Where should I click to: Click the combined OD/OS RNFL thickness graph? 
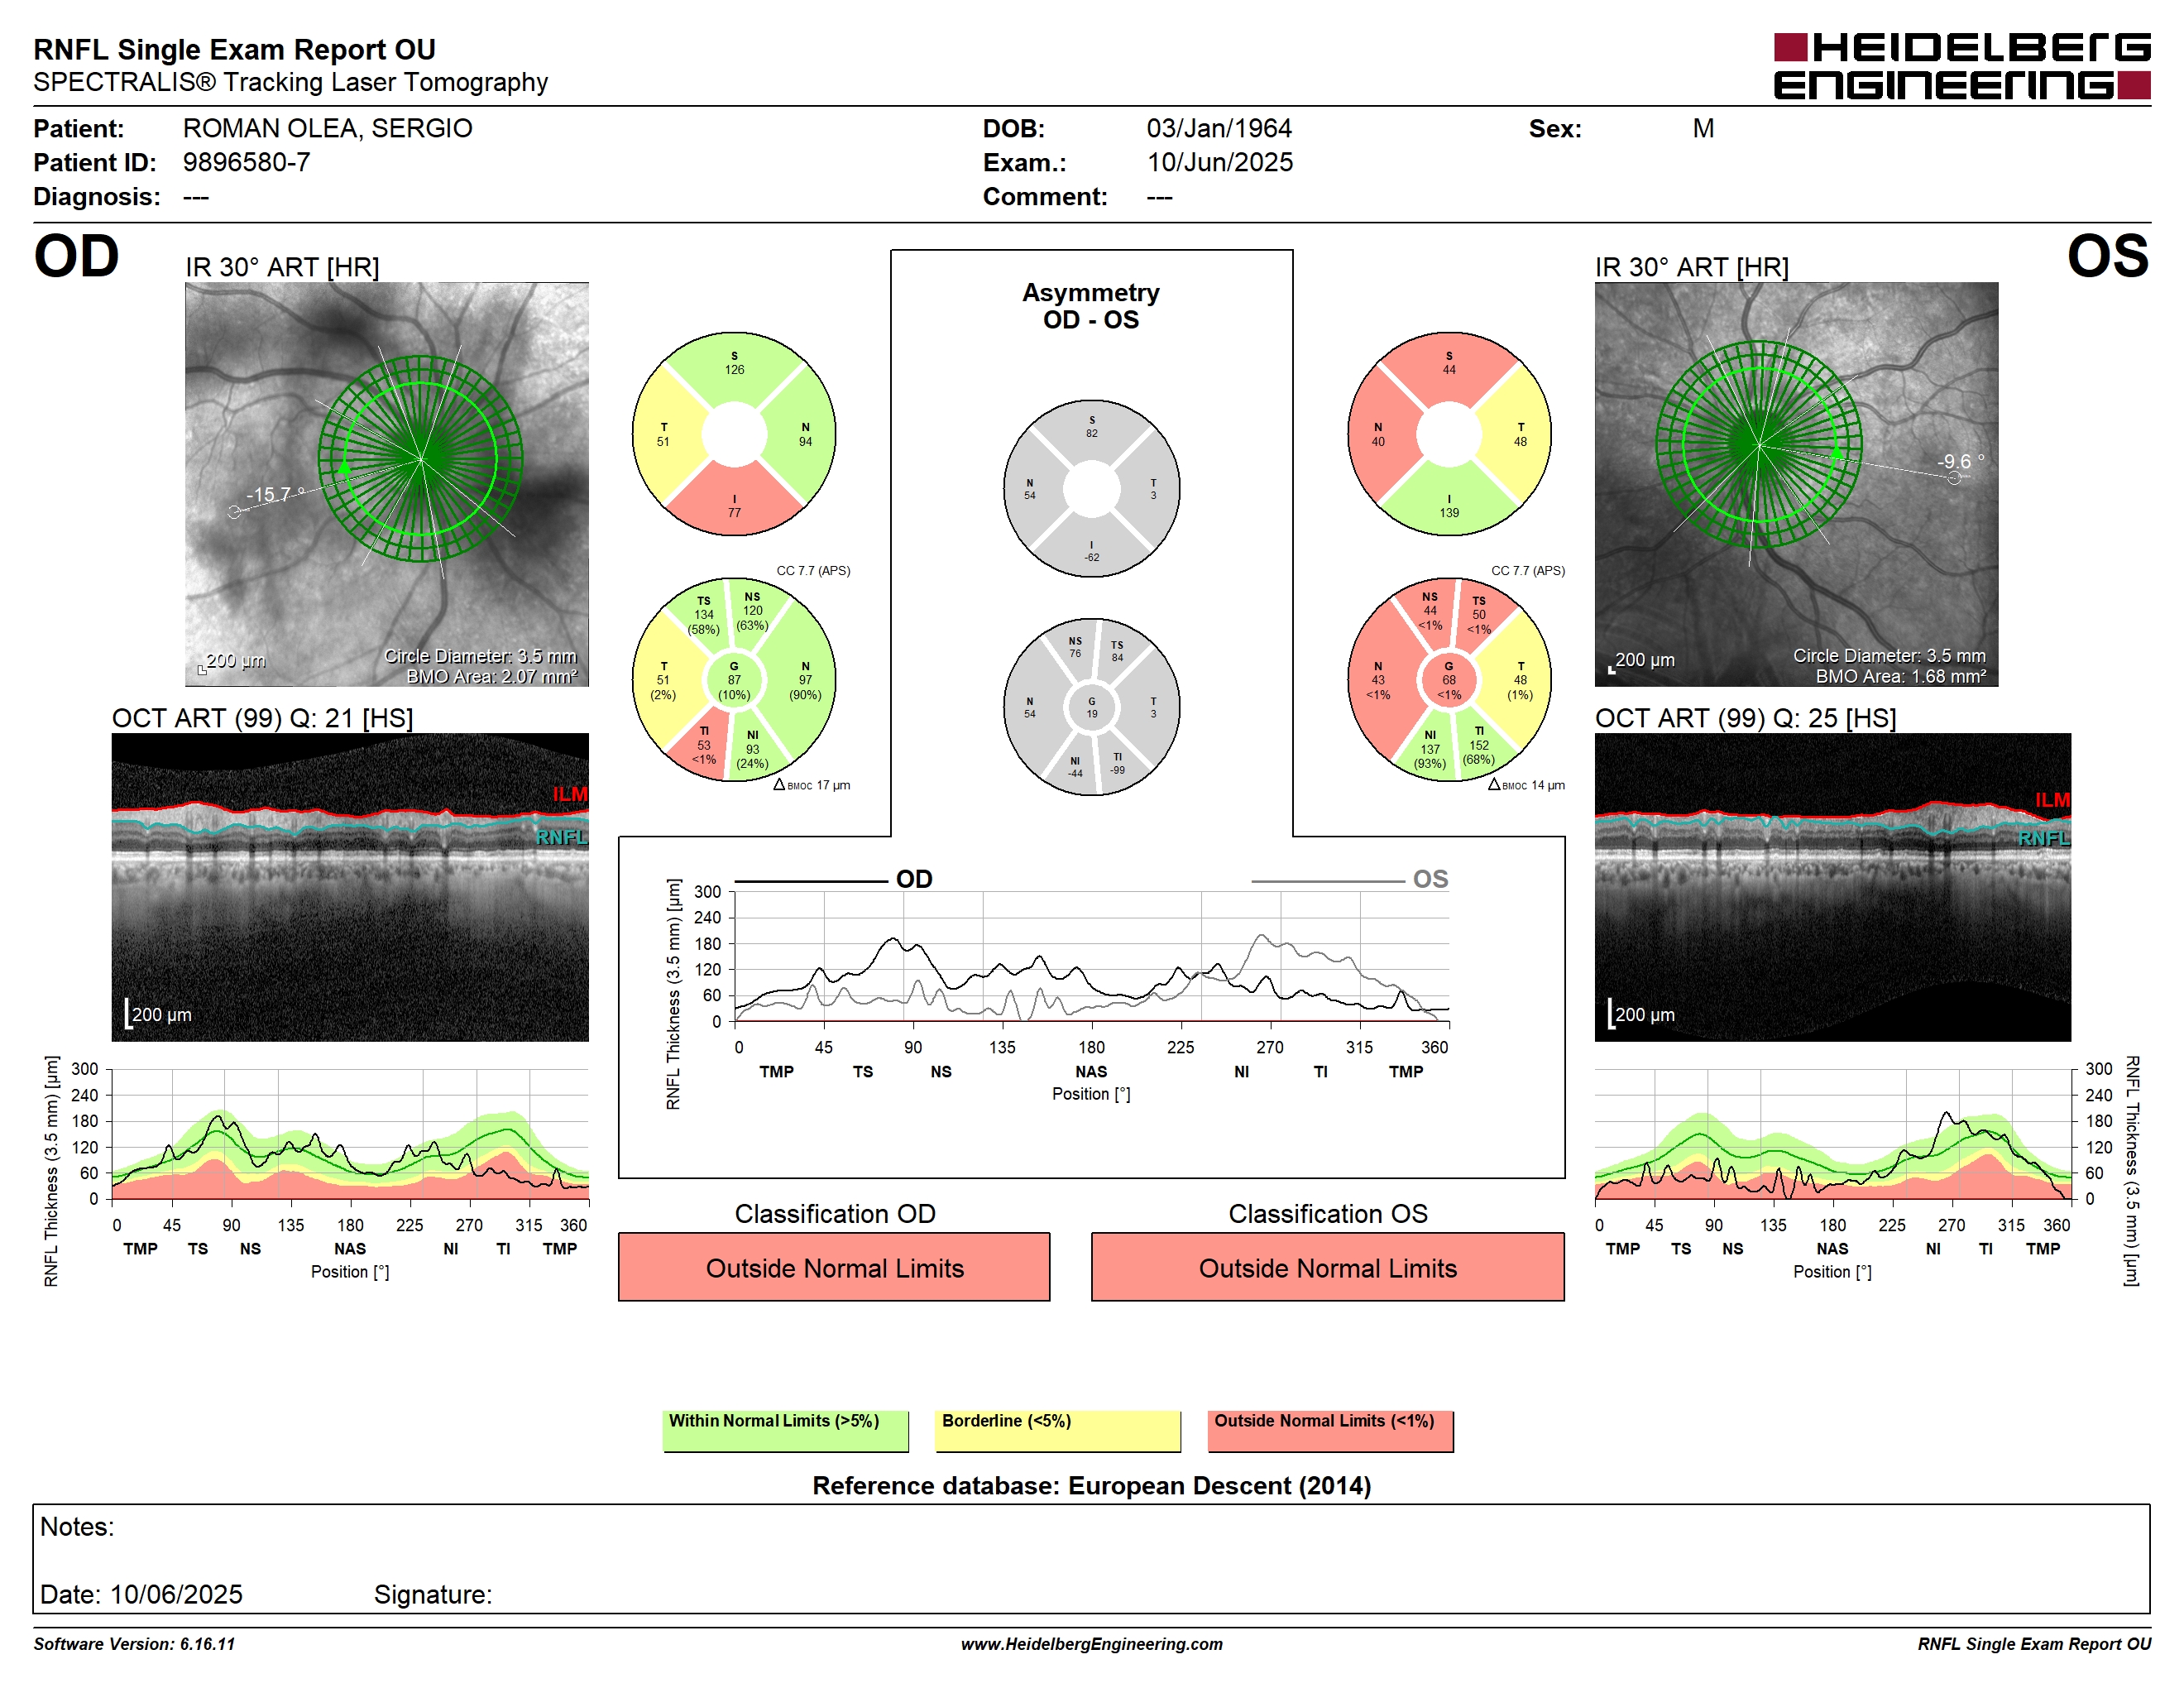[x=1091, y=956]
